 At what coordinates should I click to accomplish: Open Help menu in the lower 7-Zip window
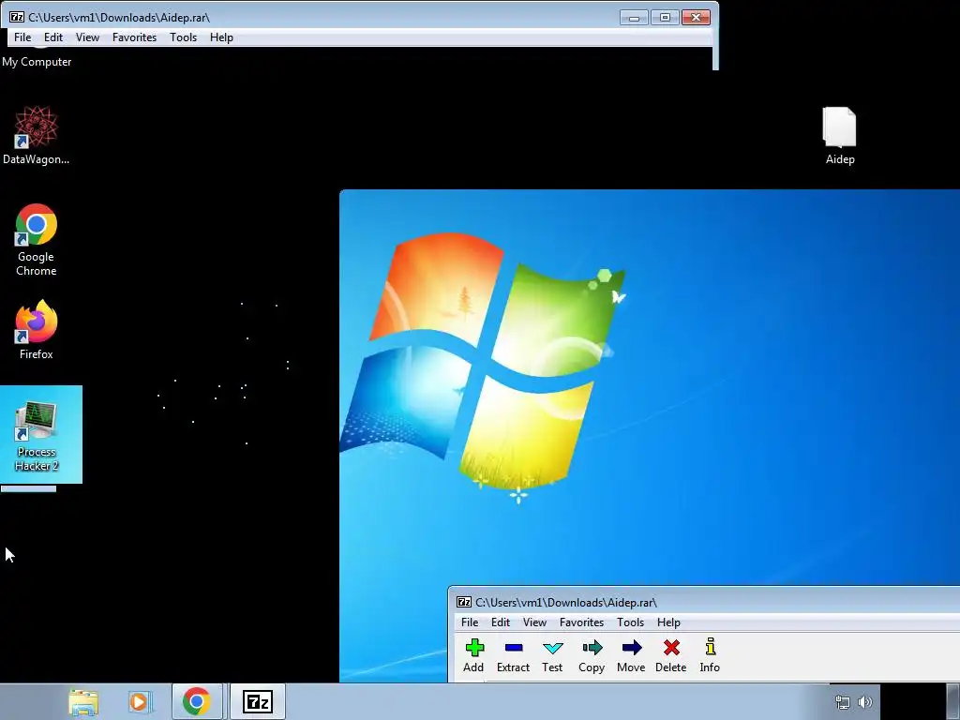(x=668, y=622)
